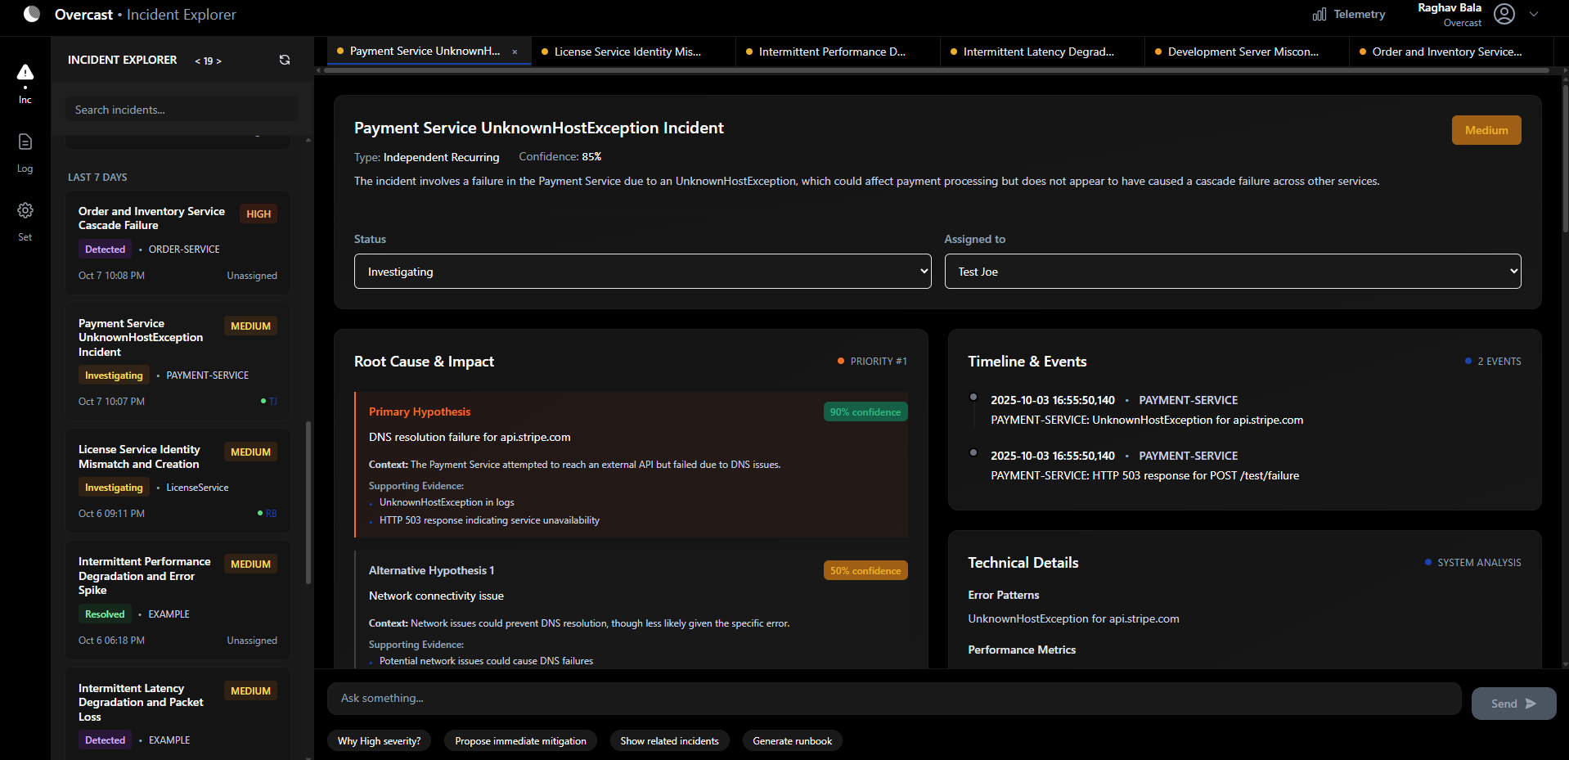Open the Telemetry chart icon

1319,15
